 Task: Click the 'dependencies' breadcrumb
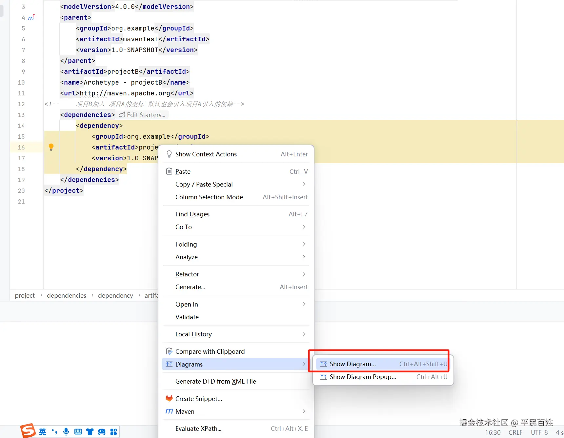click(x=67, y=295)
